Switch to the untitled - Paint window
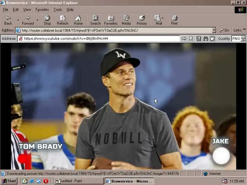 click(x=79, y=181)
